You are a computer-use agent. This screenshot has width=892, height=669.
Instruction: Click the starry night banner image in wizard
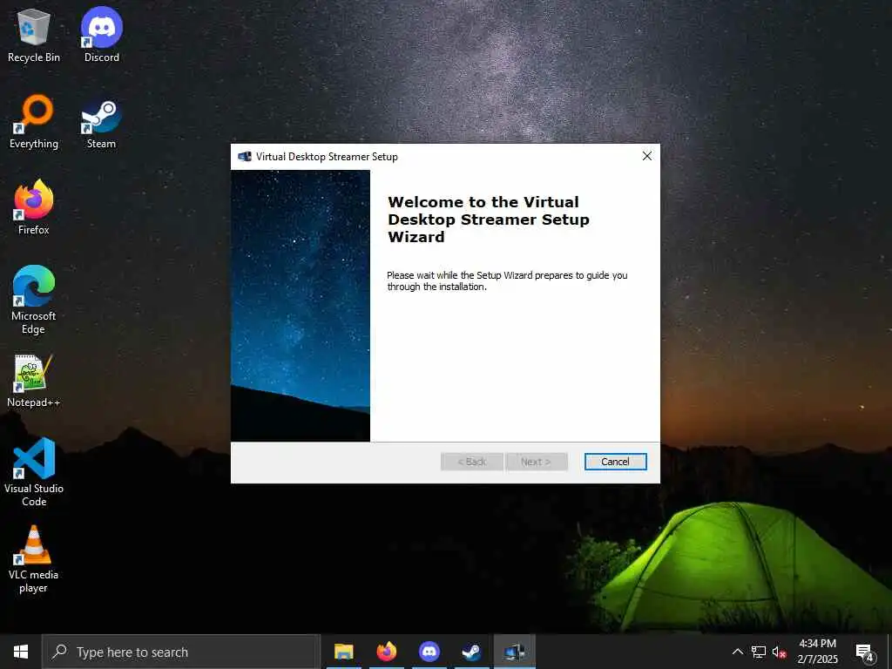click(301, 306)
